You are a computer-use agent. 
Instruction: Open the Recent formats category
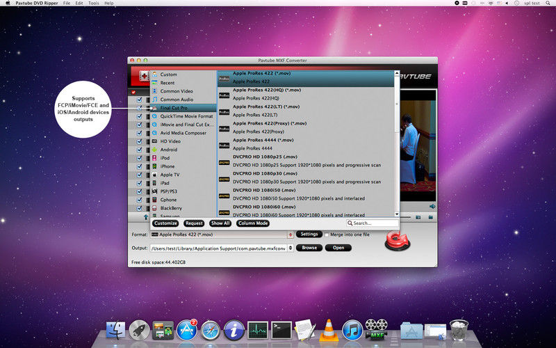pyautogui.click(x=183, y=83)
